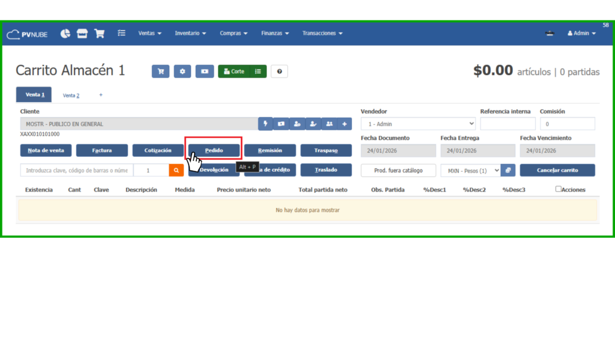
Task: Click the lightning bolt client button
Action: [265, 124]
